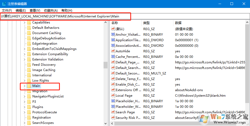Select the Extension Compatibility tree key
Viewport: 250px width, 126px height.
pos(50,54)
